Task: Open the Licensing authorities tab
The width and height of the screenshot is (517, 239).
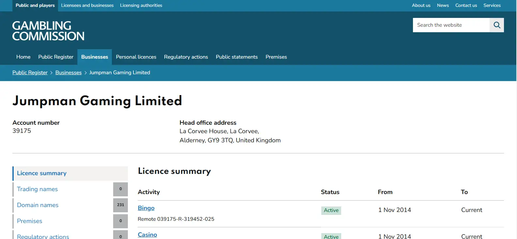Action: [141, 6]
